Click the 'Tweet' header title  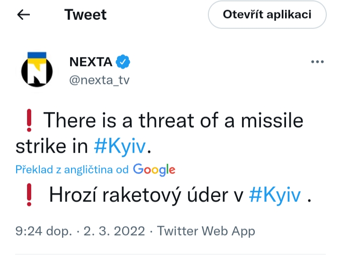coord(85,15)
